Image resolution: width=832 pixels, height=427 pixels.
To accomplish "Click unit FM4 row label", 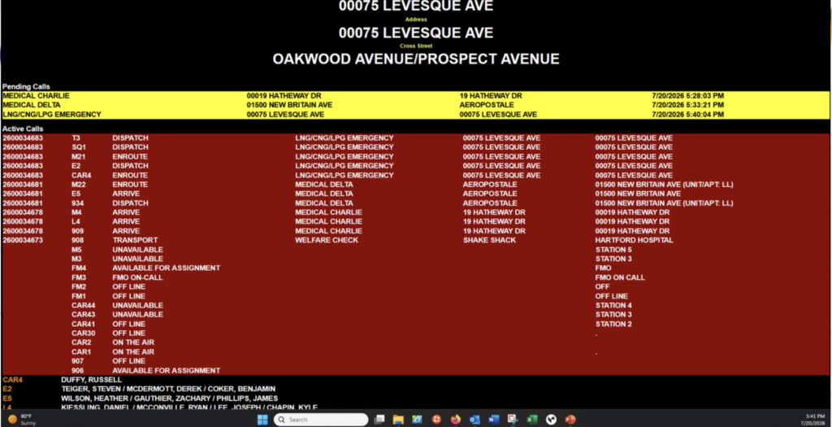I will coord(79,268).
